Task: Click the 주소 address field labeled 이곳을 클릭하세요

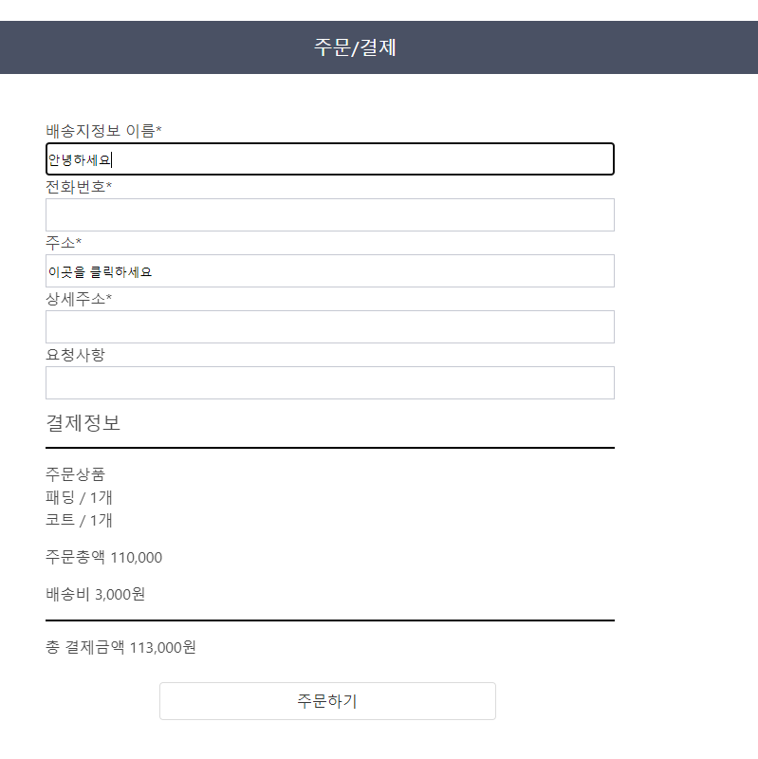Action: (328, 270)
